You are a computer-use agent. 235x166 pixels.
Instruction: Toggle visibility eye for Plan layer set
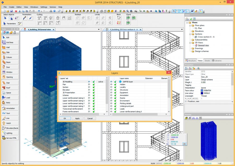click(x=89, y=84)
